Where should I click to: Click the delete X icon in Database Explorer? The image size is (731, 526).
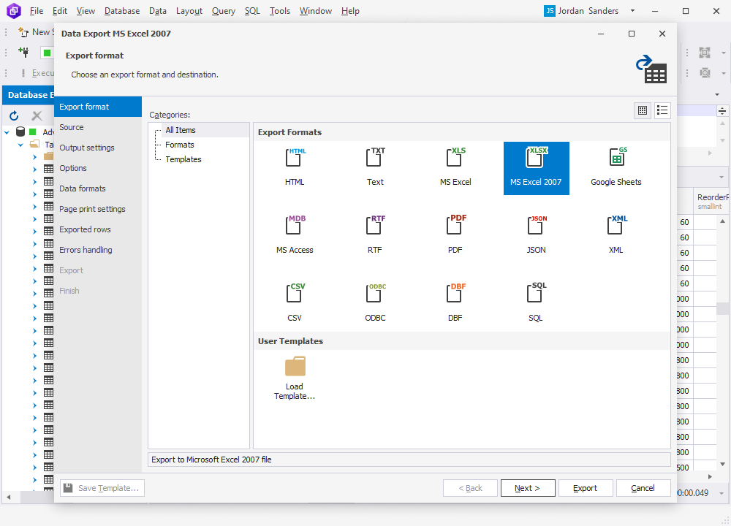[37, 115]
